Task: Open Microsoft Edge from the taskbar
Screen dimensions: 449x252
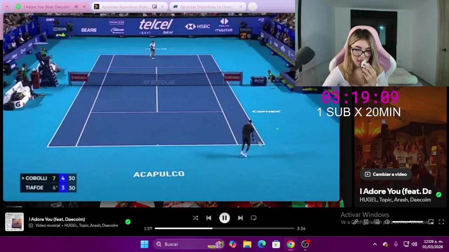Action: [x=262, y=244]
